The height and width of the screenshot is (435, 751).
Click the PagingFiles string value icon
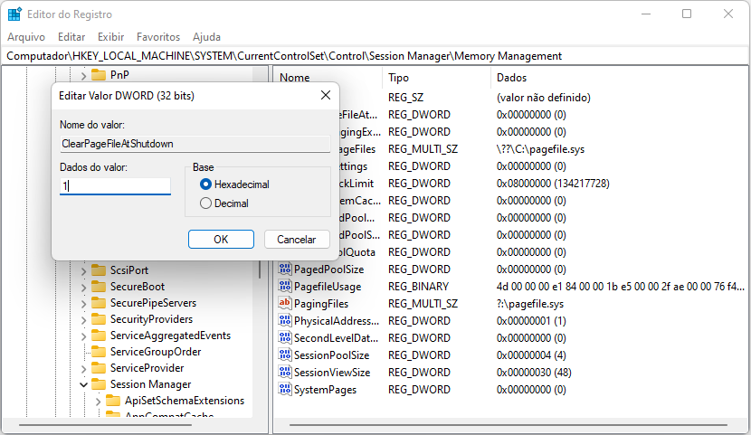285,304
